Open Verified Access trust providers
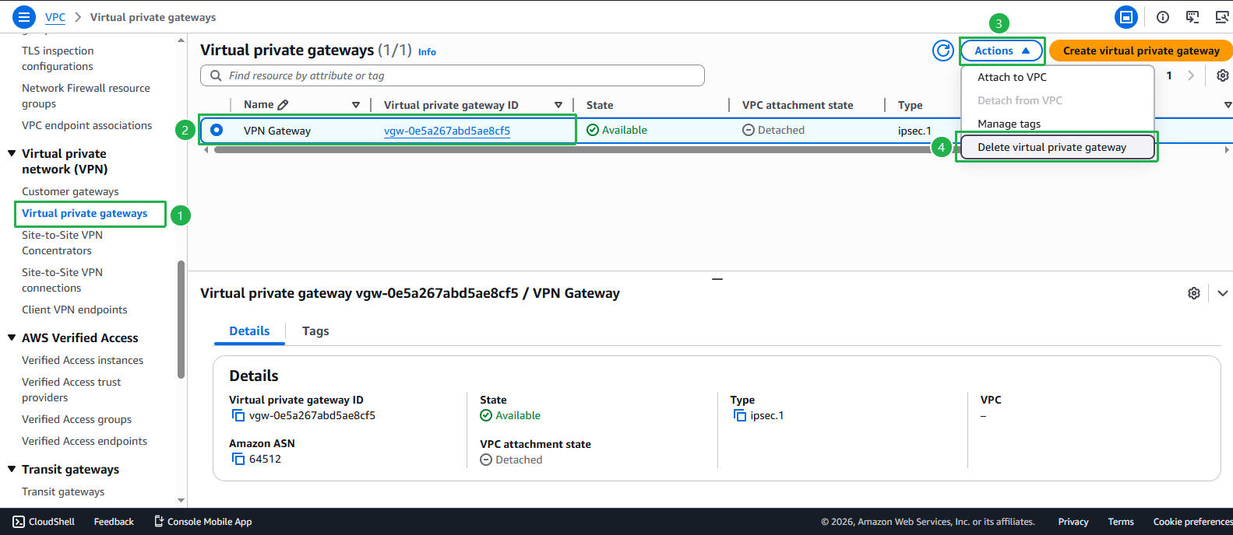 [72, 390]
